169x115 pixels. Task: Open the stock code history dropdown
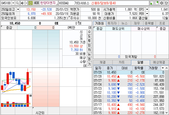pyautogui.click(x=13, y=3)
